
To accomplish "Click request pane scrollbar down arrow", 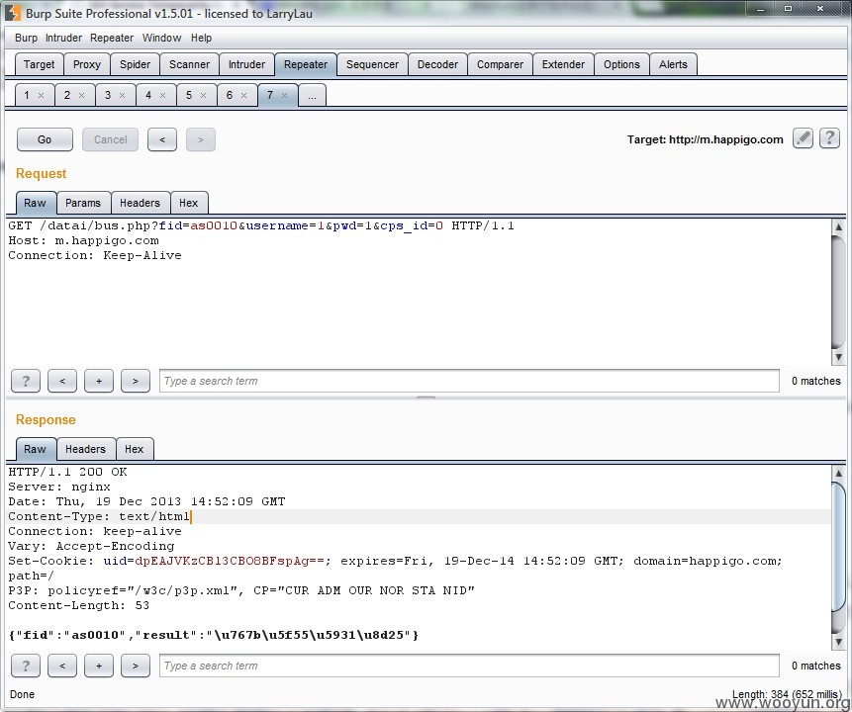I will pos(838,357).
